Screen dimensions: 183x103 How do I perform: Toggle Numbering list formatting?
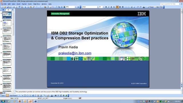pyautogui.click(x=126, y=7)
